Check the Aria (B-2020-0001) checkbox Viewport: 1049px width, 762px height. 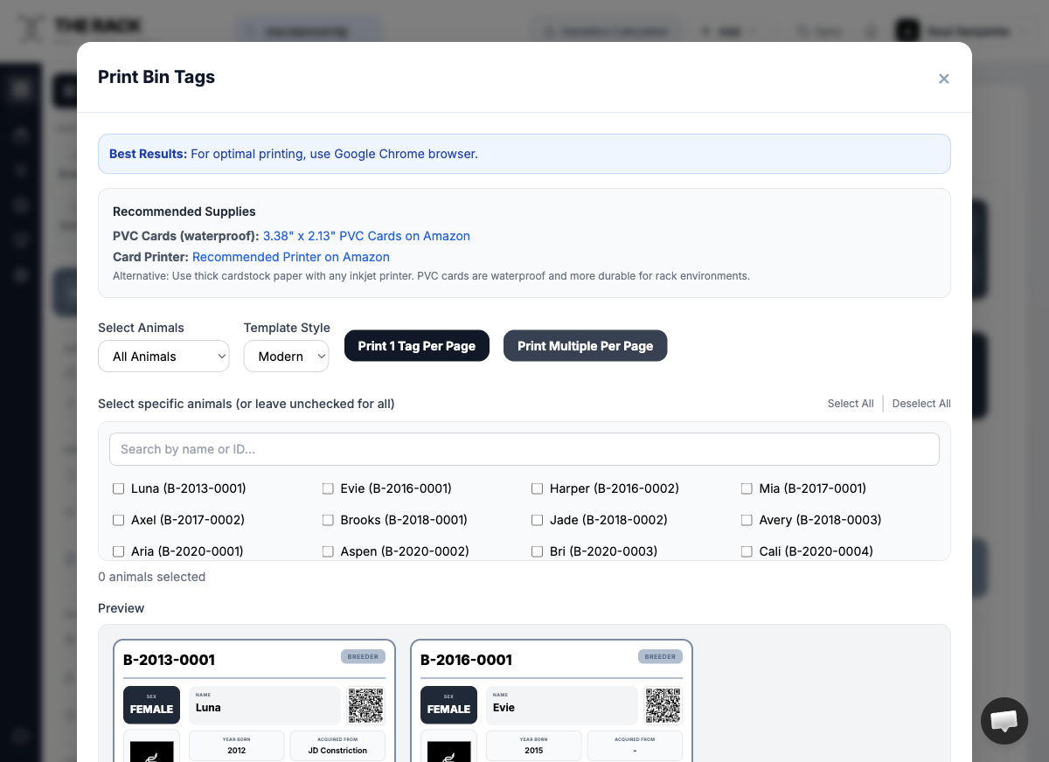(x=119, y=551)
